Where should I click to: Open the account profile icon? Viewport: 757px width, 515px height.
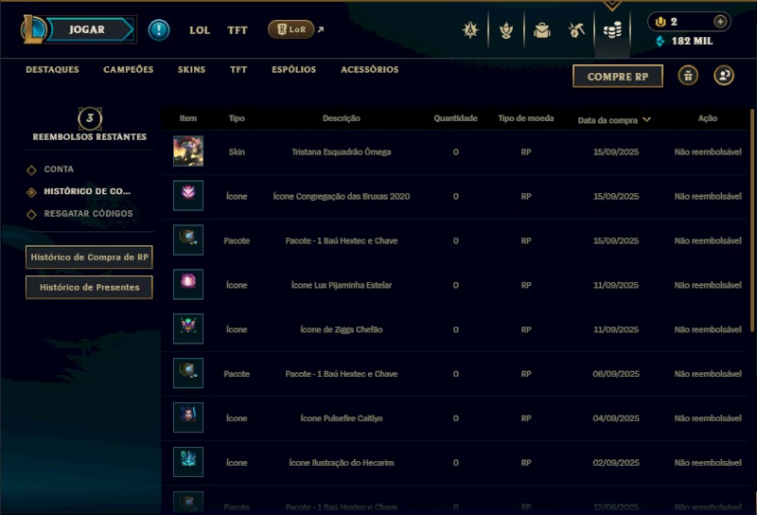tap(724, 76)
